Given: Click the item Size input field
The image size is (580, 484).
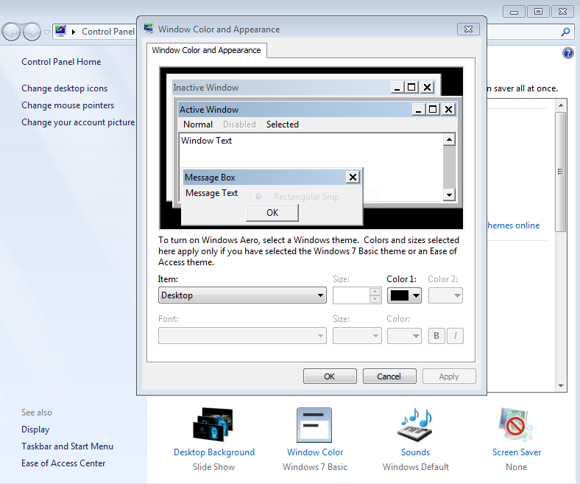Looking at the screenshot, I should coord(351,295).
